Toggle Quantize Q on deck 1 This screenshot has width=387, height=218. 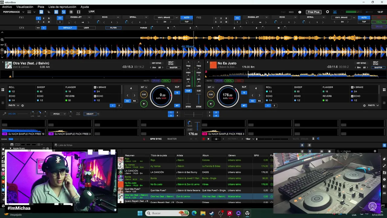coord(177,93)
